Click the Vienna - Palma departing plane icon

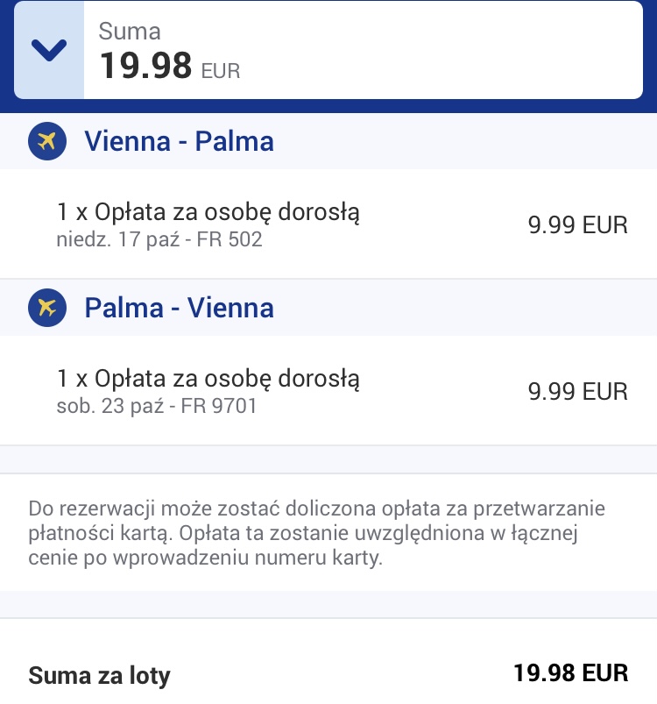coord(47,141)
